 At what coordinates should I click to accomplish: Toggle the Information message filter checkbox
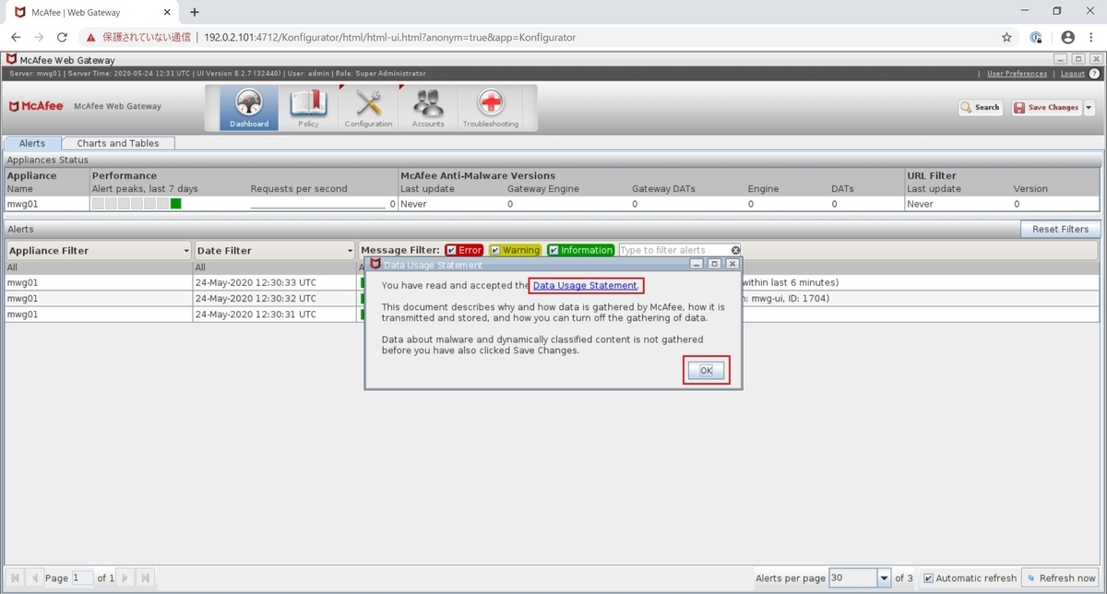pos(553,250)
